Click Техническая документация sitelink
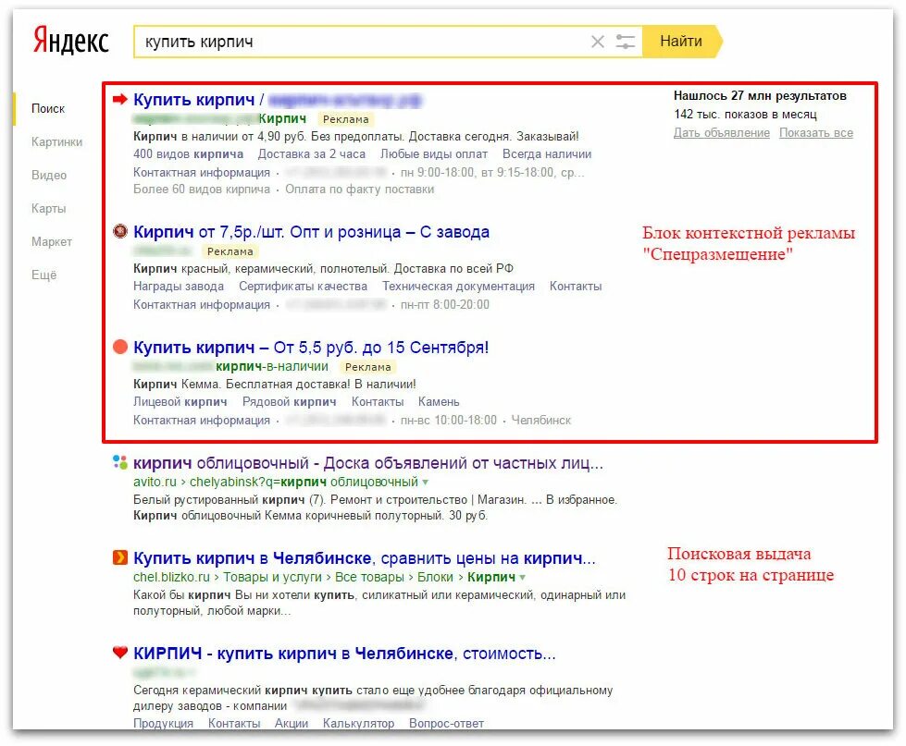 459,287
